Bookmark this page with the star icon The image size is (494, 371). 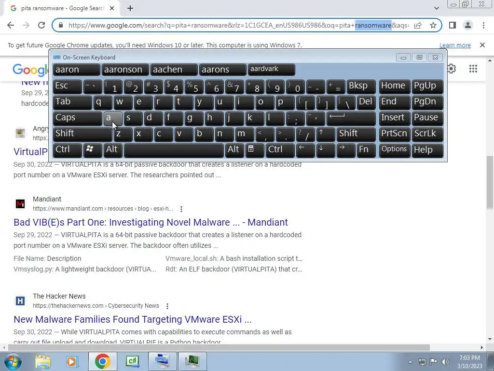click(x=433, y=25)
